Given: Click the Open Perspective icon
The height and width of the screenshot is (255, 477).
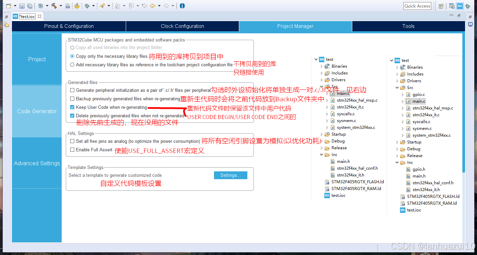Looking at the screenshot, I should 441,6.
